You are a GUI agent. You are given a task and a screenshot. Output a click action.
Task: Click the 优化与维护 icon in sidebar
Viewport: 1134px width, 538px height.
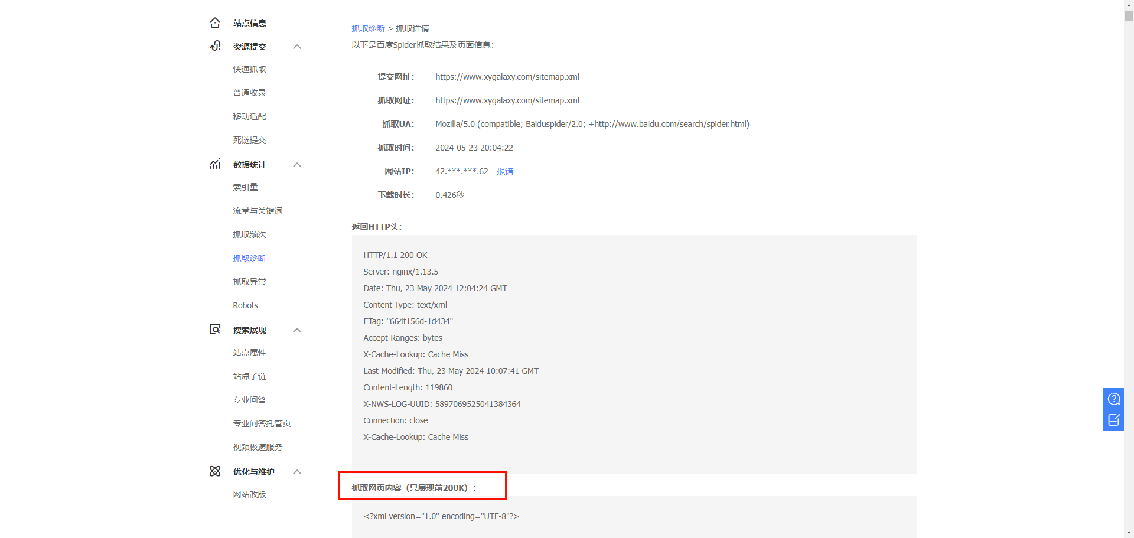click(215, 471)
